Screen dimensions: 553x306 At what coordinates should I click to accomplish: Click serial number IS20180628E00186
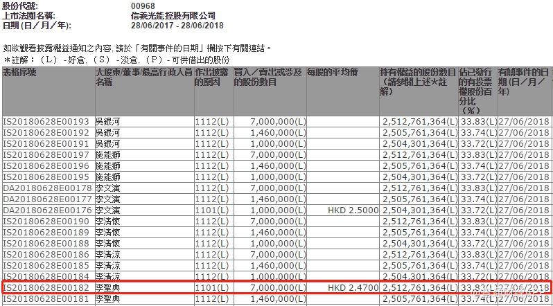(46, 254)
